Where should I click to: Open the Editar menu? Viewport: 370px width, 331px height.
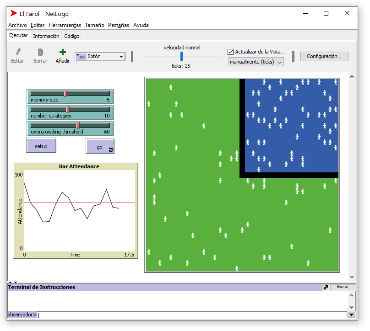(38, 25)
